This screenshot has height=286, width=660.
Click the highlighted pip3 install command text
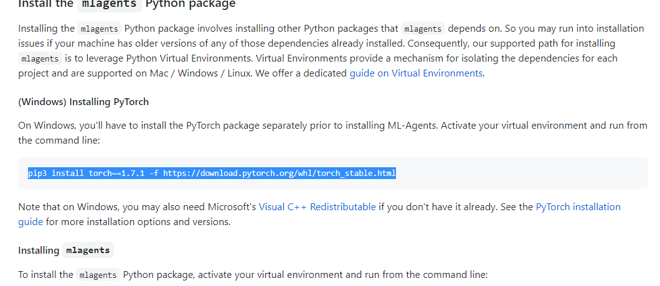click(212, 173)
